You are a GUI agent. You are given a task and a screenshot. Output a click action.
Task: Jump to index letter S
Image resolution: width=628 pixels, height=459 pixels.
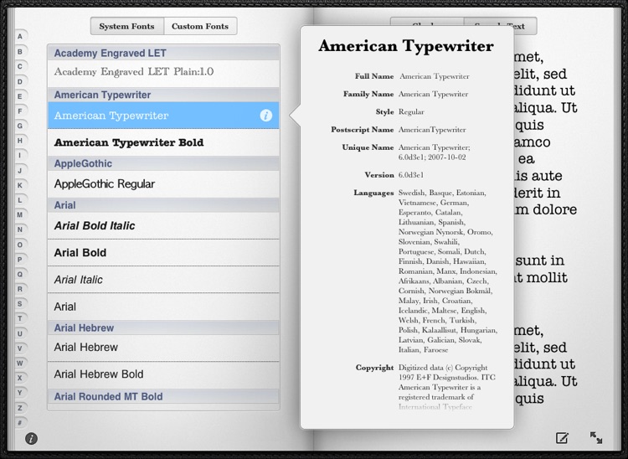[x=20, y=304]
